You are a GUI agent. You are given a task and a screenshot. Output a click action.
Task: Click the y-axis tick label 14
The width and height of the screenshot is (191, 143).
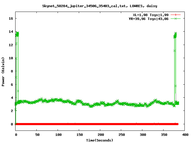pos(11,32)
